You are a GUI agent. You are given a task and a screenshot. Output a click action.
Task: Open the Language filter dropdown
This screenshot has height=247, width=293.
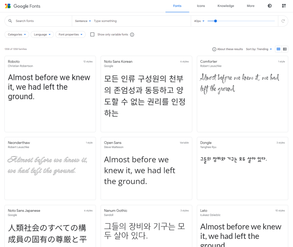(42, 34)
